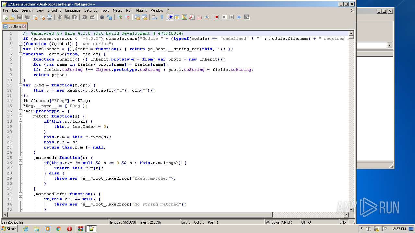Click the vertical scrollbar down arrow
415x233 pixels.
351,210
